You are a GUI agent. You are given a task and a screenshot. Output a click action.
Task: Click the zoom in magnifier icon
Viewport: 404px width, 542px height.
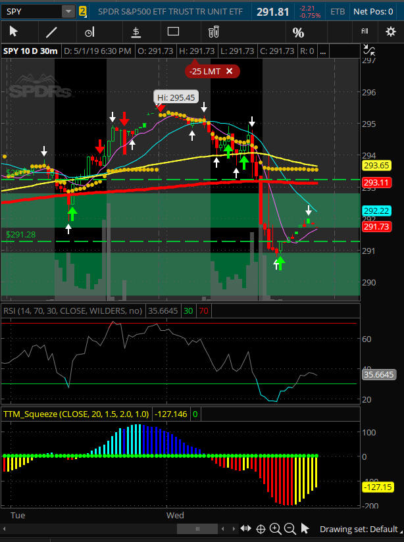(275, 529)
